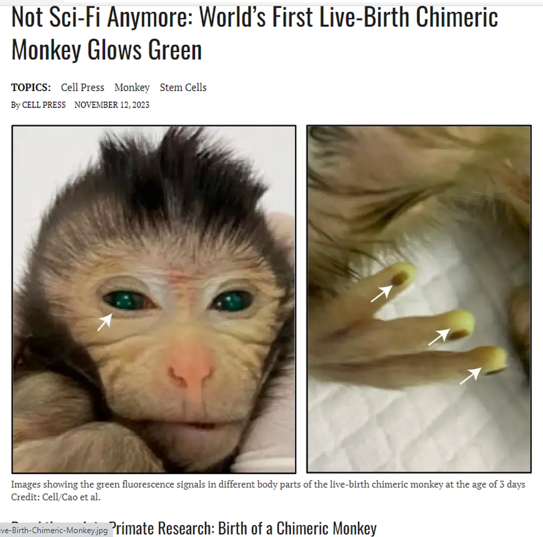Open the Cell Press topic link
Image resolution: width=543 pixels, height=537 pixels.
[x=82, y=87]
